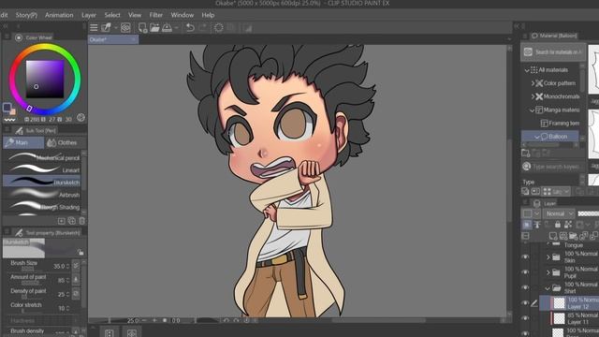
Task: Click the new document icon in command bar
Action: tap(142, 27)
